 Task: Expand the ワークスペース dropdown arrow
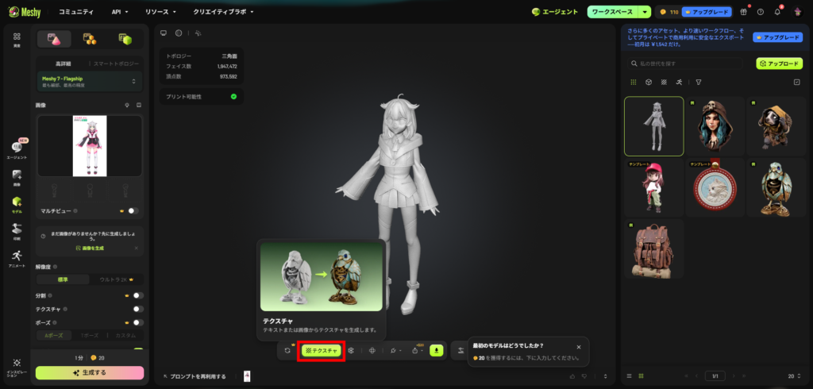pyautogui.click(x=645, y=11)
